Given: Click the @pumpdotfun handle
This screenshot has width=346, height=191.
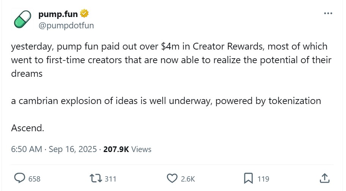Looking at the screenshot, I should coord(66,25).
